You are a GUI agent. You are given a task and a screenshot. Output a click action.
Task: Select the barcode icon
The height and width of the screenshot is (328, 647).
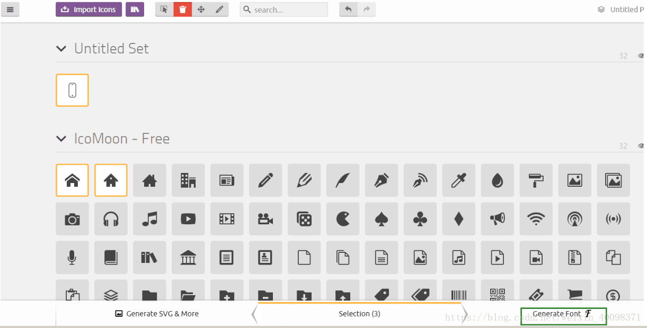(x=459, y=290)
